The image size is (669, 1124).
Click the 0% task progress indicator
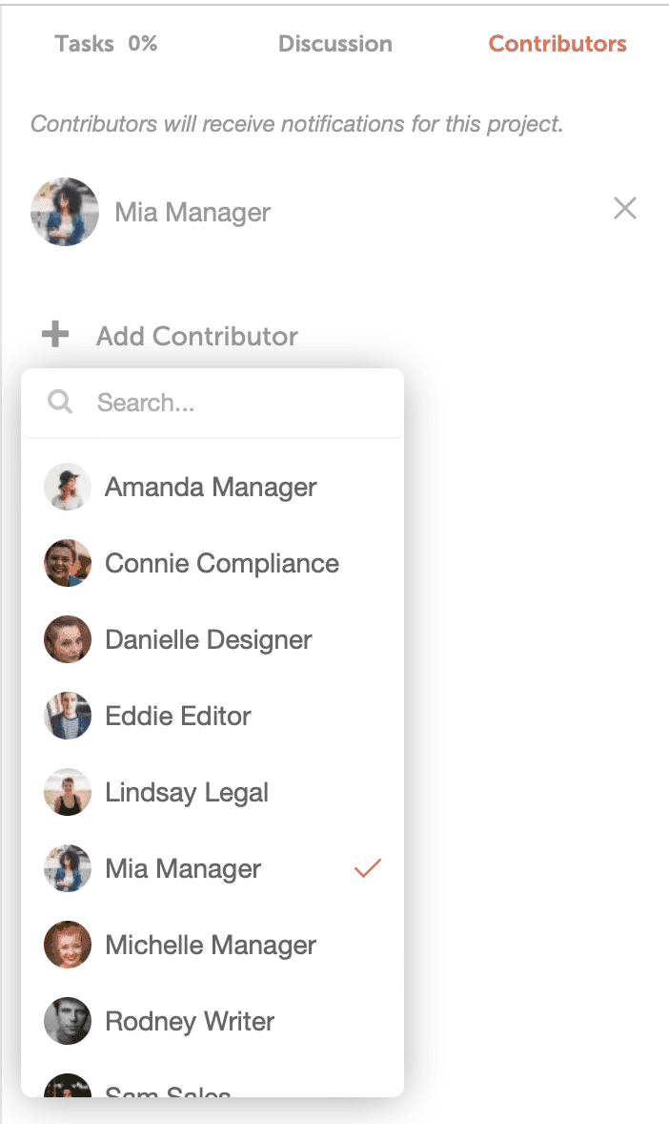(x=145, y=43)
